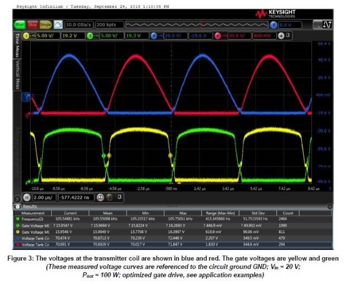Click the Current column header

[70, 213]
